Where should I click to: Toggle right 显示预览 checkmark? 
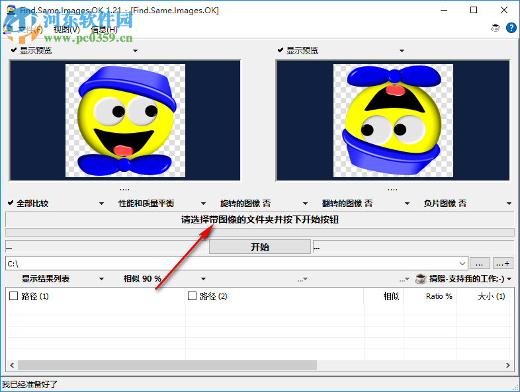tap(281, 50)
